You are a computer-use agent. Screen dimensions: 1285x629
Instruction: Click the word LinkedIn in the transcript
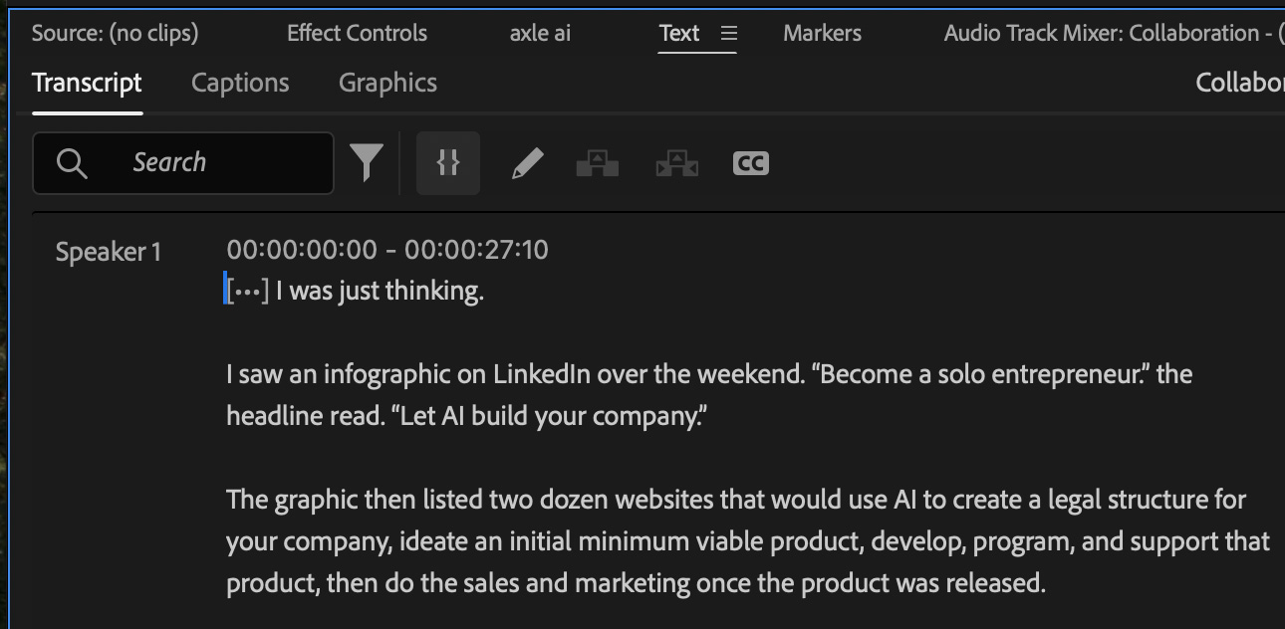[x=541, y=375]
